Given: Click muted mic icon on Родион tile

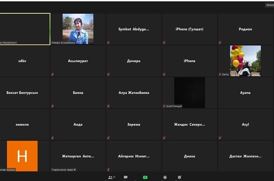Looking at the screenshot, I should click(220, 43).
